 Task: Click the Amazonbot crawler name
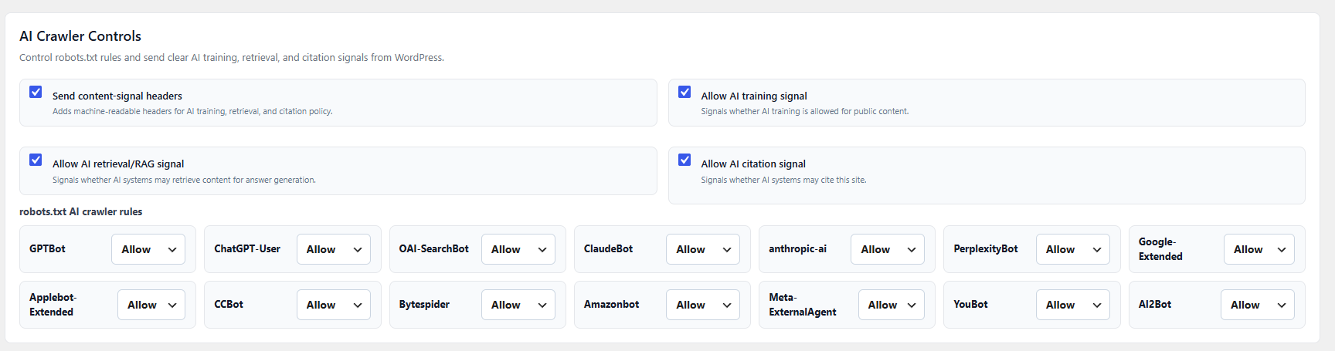pos(611,304)
